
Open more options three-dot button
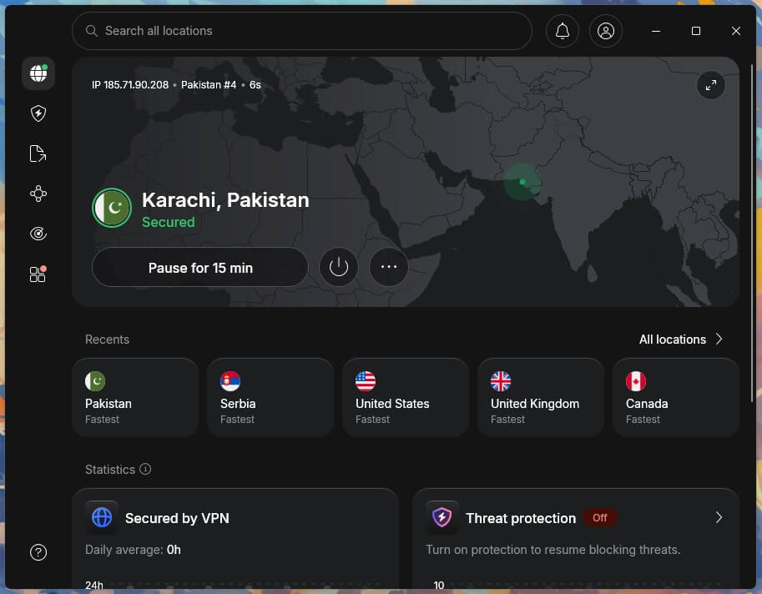coord(389,267)
